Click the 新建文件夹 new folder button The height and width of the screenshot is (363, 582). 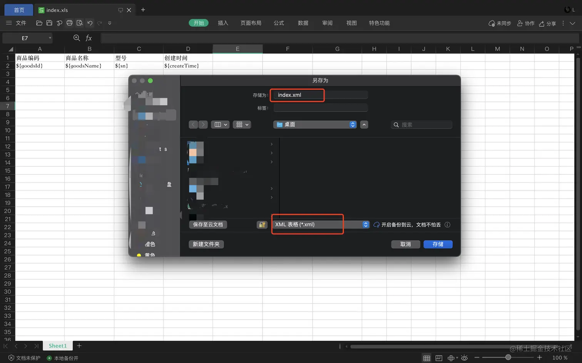pyautogui.click(x=206, y=244)
